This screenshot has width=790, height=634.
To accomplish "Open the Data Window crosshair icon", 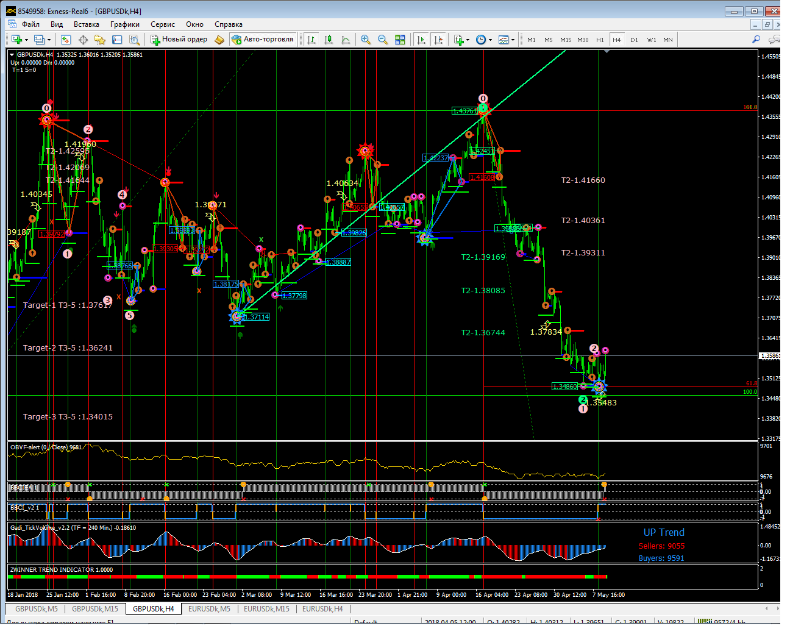I will [x=83, y=40].
